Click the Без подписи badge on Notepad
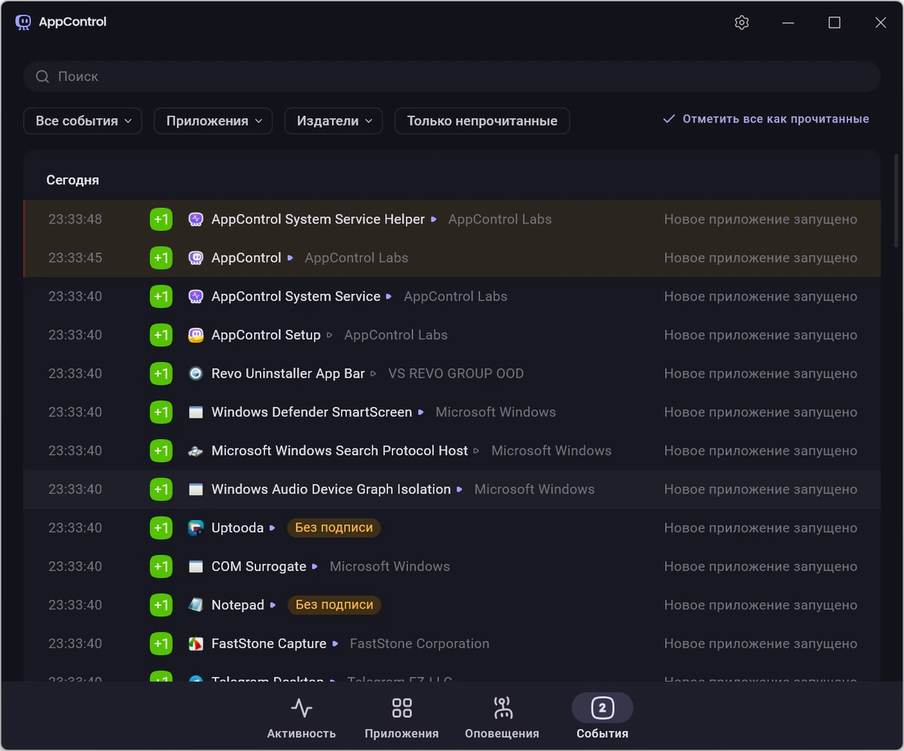This screenshot has width=904, height=751. (x=334, y=605)
